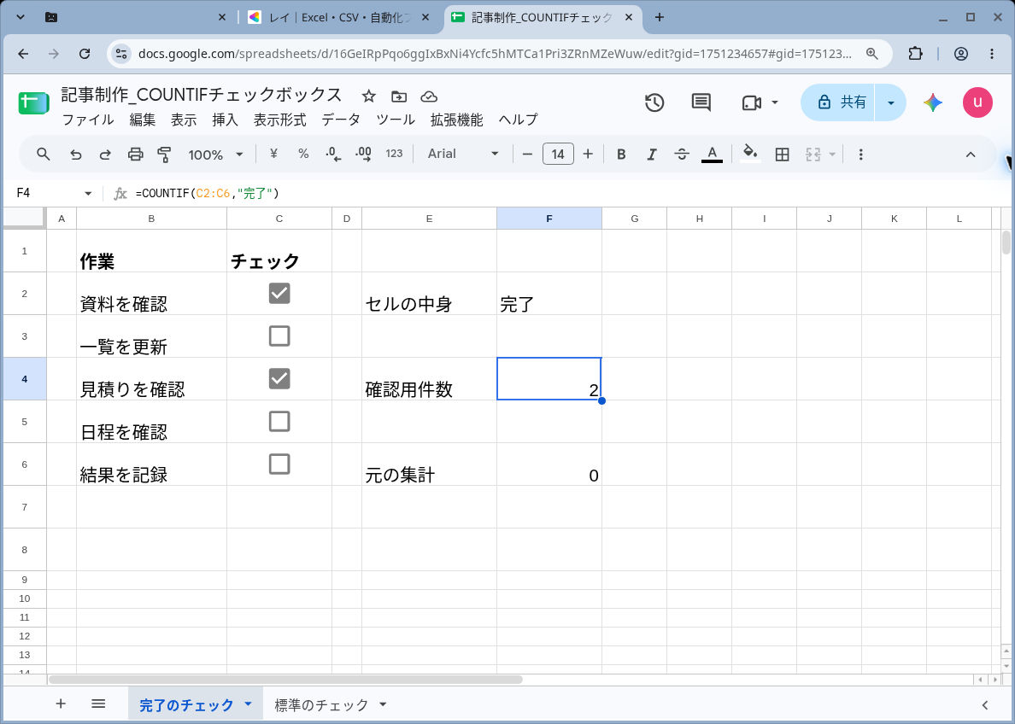
Task: Decrease font size with minus button
Action: [x=527, y=154]
